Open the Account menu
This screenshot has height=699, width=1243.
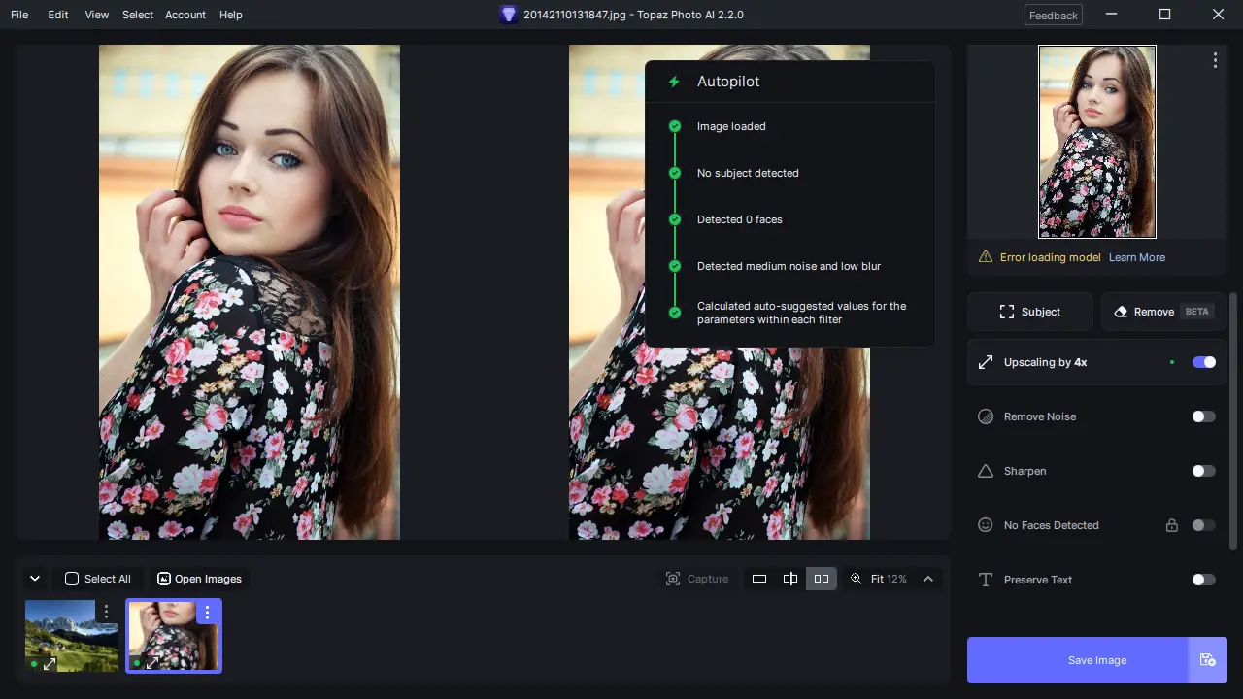(185, 15)
